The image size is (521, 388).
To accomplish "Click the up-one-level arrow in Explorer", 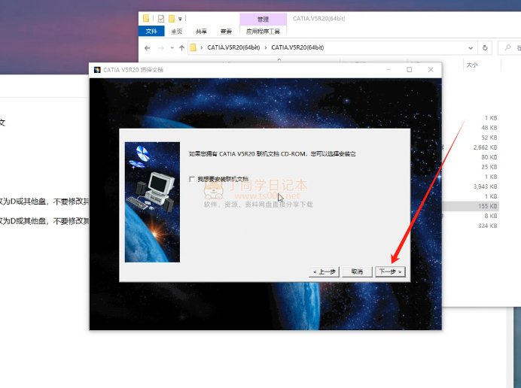I will [x=181, y=48].
